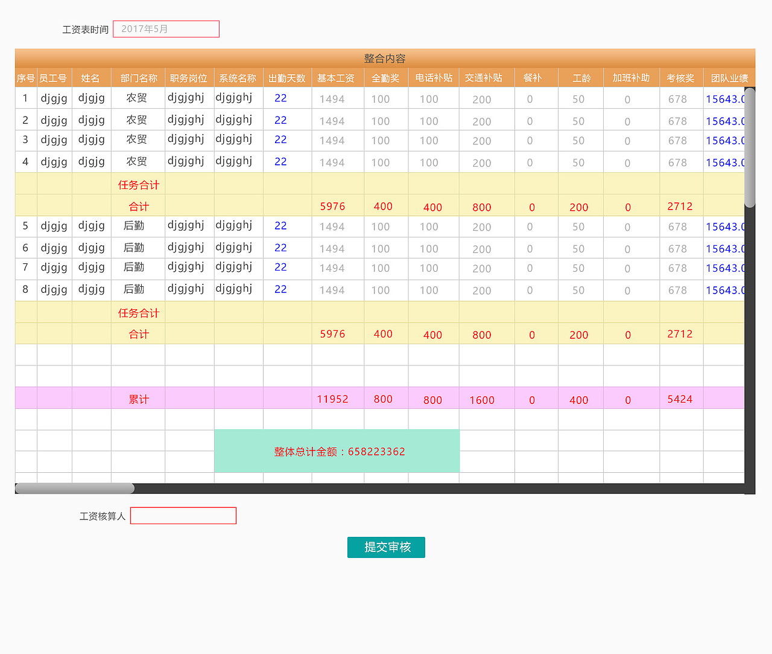772x654 pixels.
Task: Select the 员工号 column header
Action: [x=54, y=78]
